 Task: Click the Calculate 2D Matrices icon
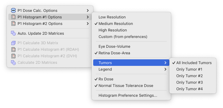pos(13,63)
